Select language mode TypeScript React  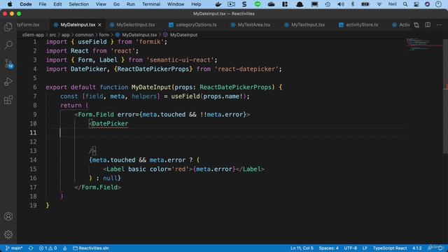pyautogui.click(x=390, y=248)
